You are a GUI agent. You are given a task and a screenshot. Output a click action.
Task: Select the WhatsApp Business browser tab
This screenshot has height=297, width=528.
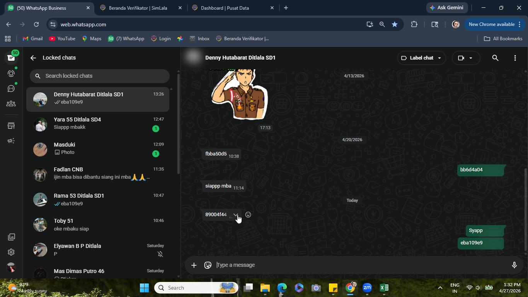48,8
